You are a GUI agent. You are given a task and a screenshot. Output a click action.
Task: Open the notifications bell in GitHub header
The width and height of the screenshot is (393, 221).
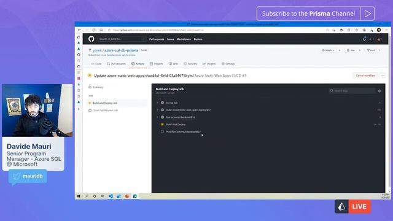tap(364, 39)
